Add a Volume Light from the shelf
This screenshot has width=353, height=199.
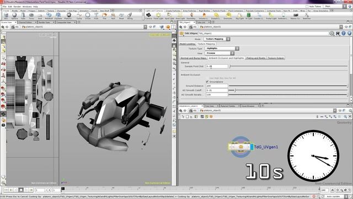click(204, 16)
